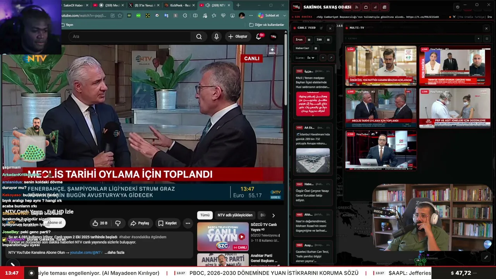Open the browser extensions puzzle icon
The width and height of the screenshot is (496, 279).
(x=185, y=15)
